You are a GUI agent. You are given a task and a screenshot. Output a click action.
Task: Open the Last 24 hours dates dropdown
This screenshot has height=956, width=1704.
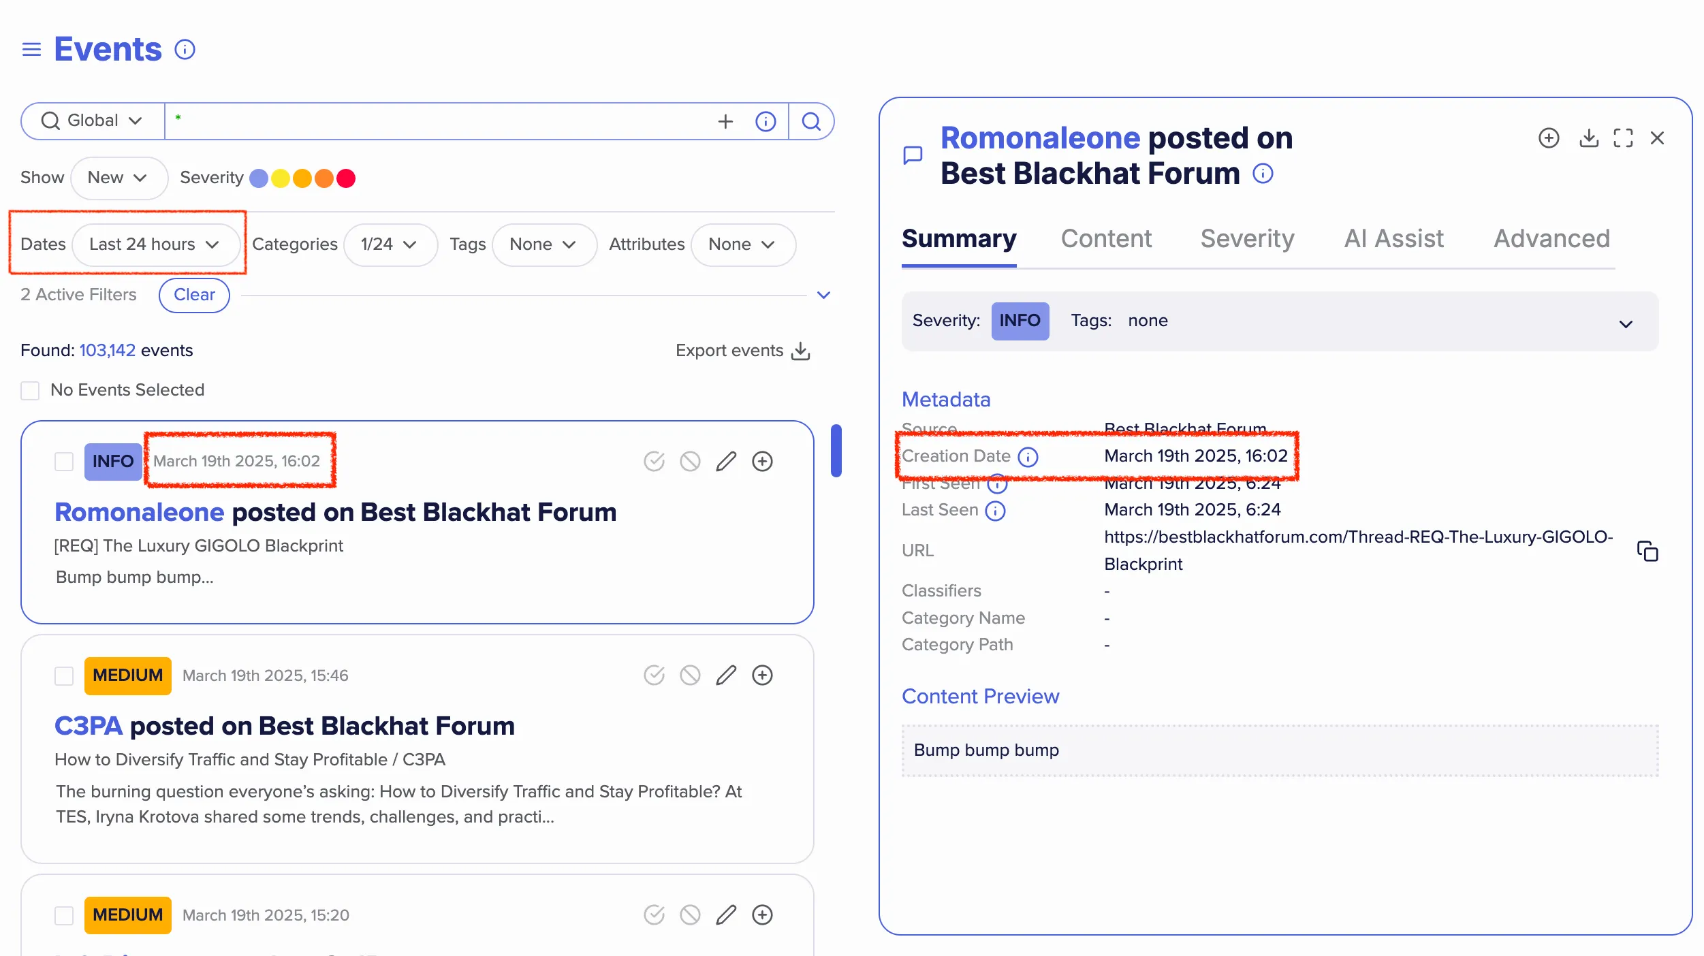coord(155,244)
